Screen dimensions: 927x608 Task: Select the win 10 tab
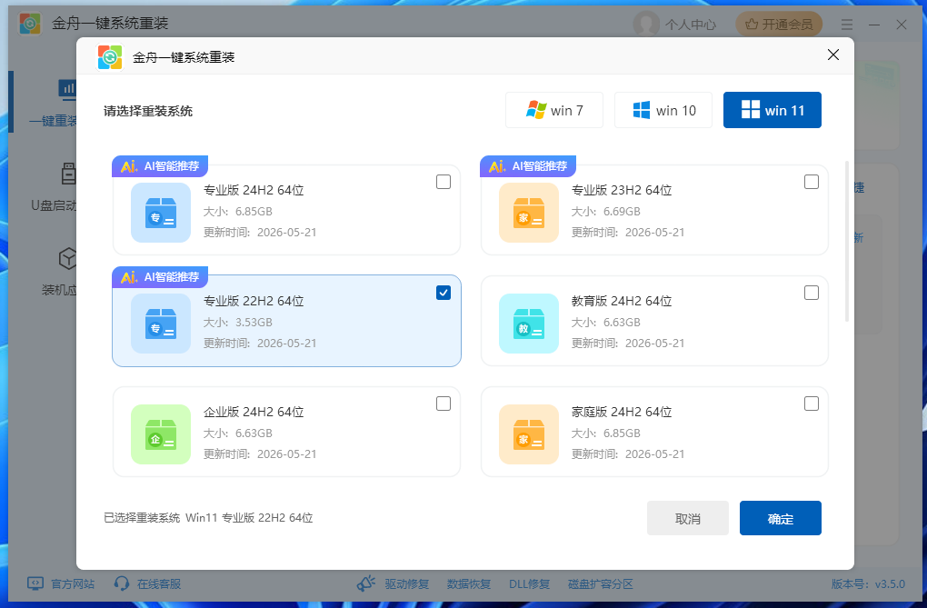pos(663,110)
